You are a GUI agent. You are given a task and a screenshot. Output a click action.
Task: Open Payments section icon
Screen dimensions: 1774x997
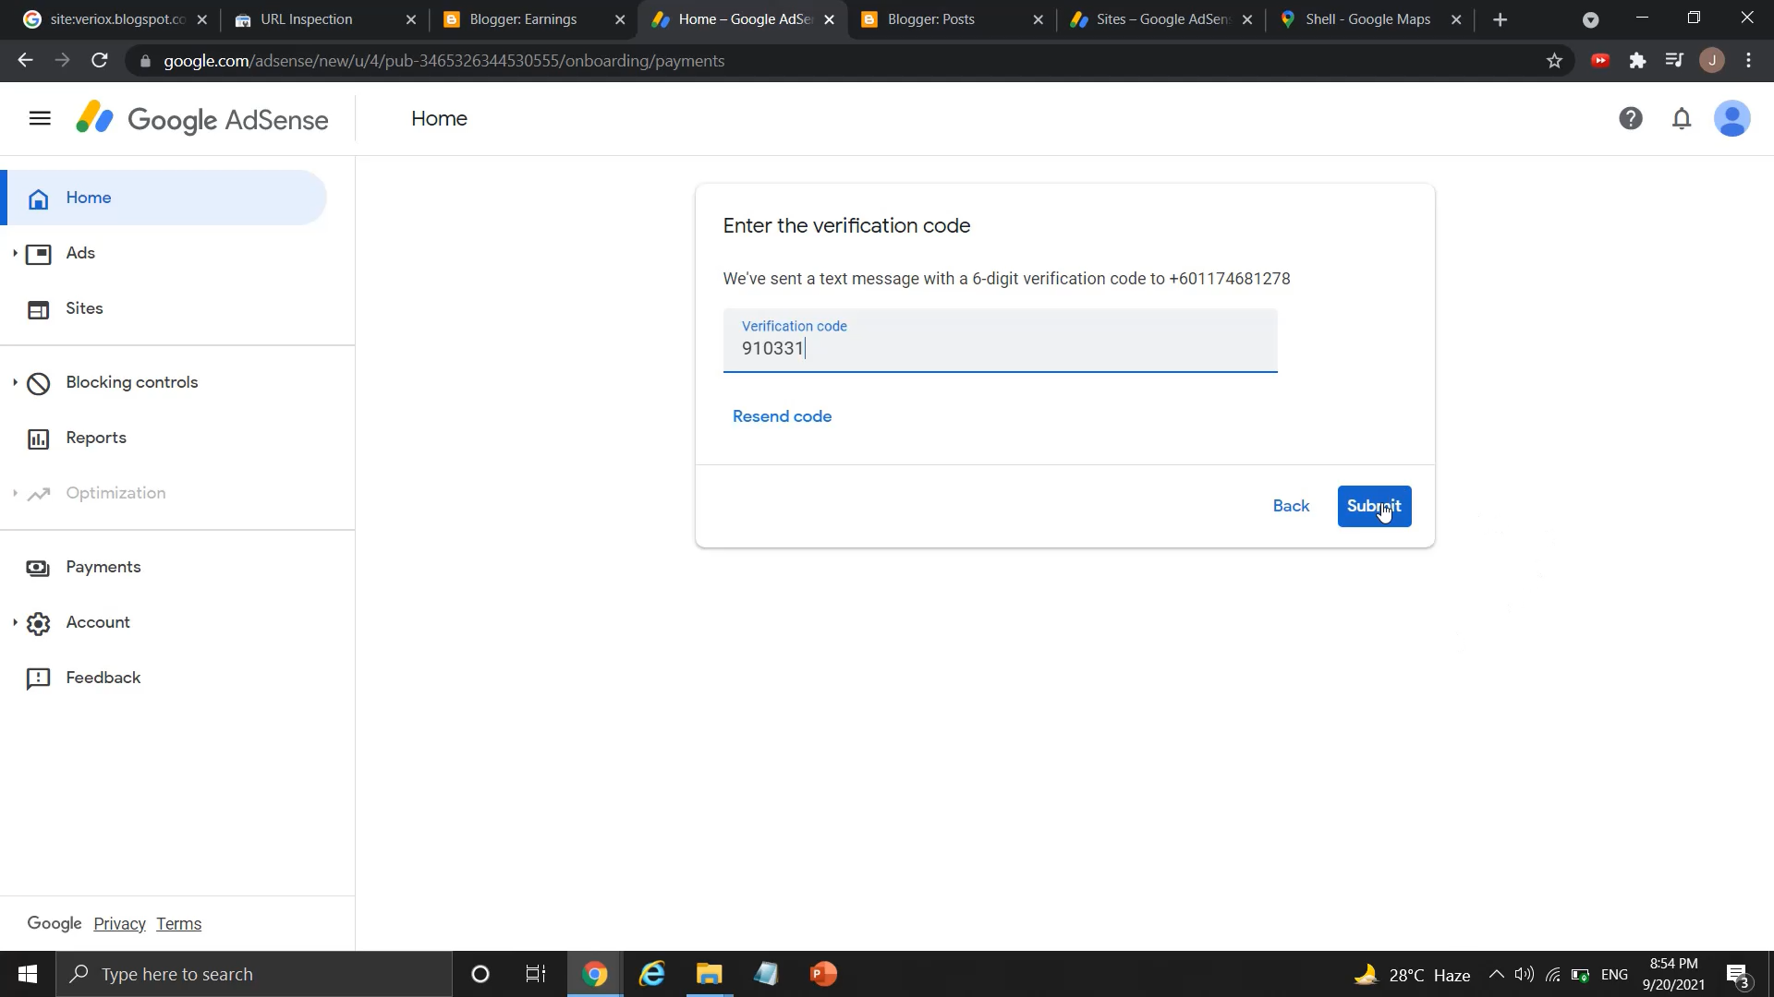pos(38,566)
